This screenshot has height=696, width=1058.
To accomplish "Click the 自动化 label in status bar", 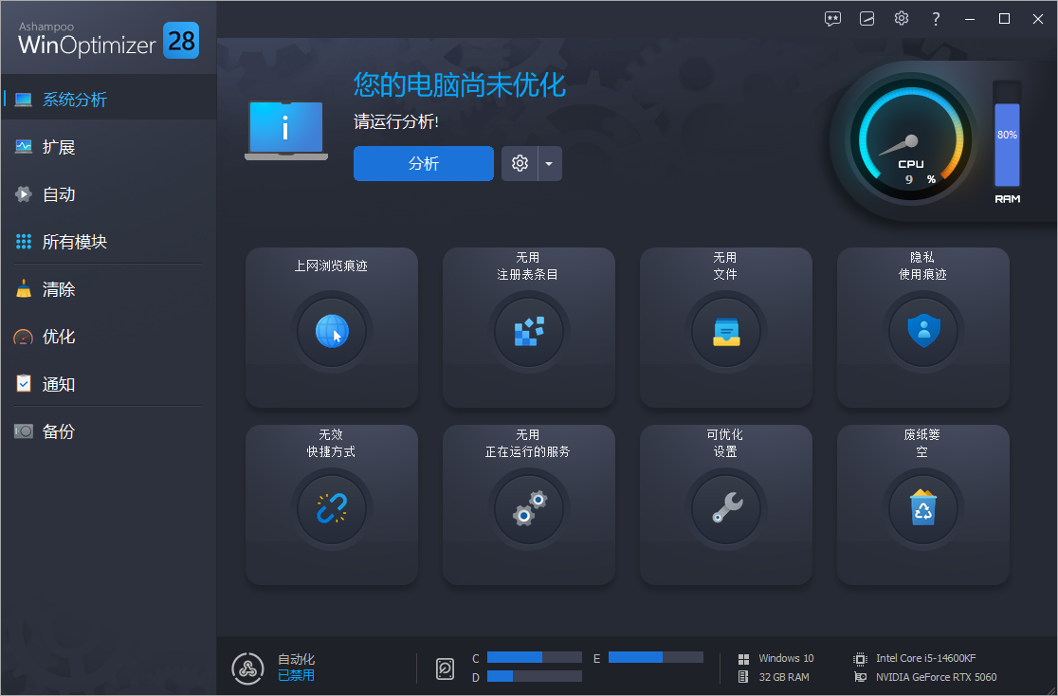I will click(x=296, y=659).
